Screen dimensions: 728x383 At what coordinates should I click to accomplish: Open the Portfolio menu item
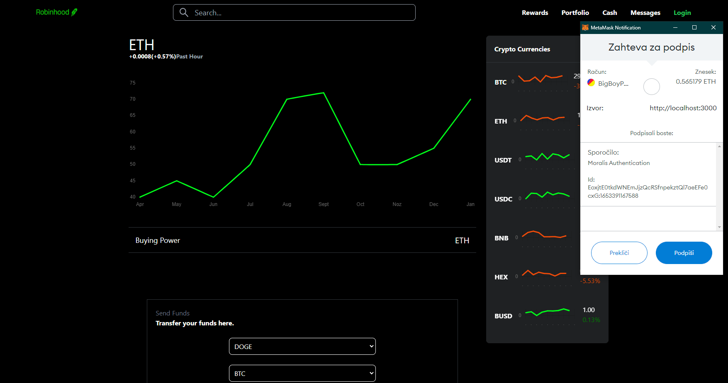point(575,13)
